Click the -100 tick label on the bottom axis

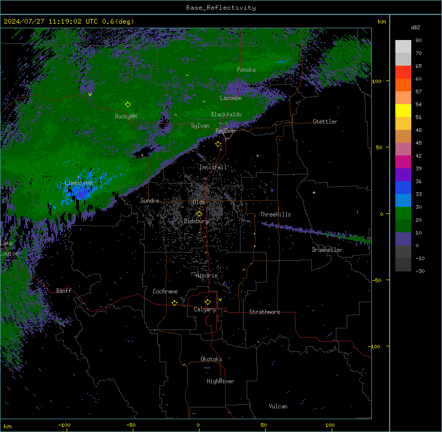coord(64,425)
